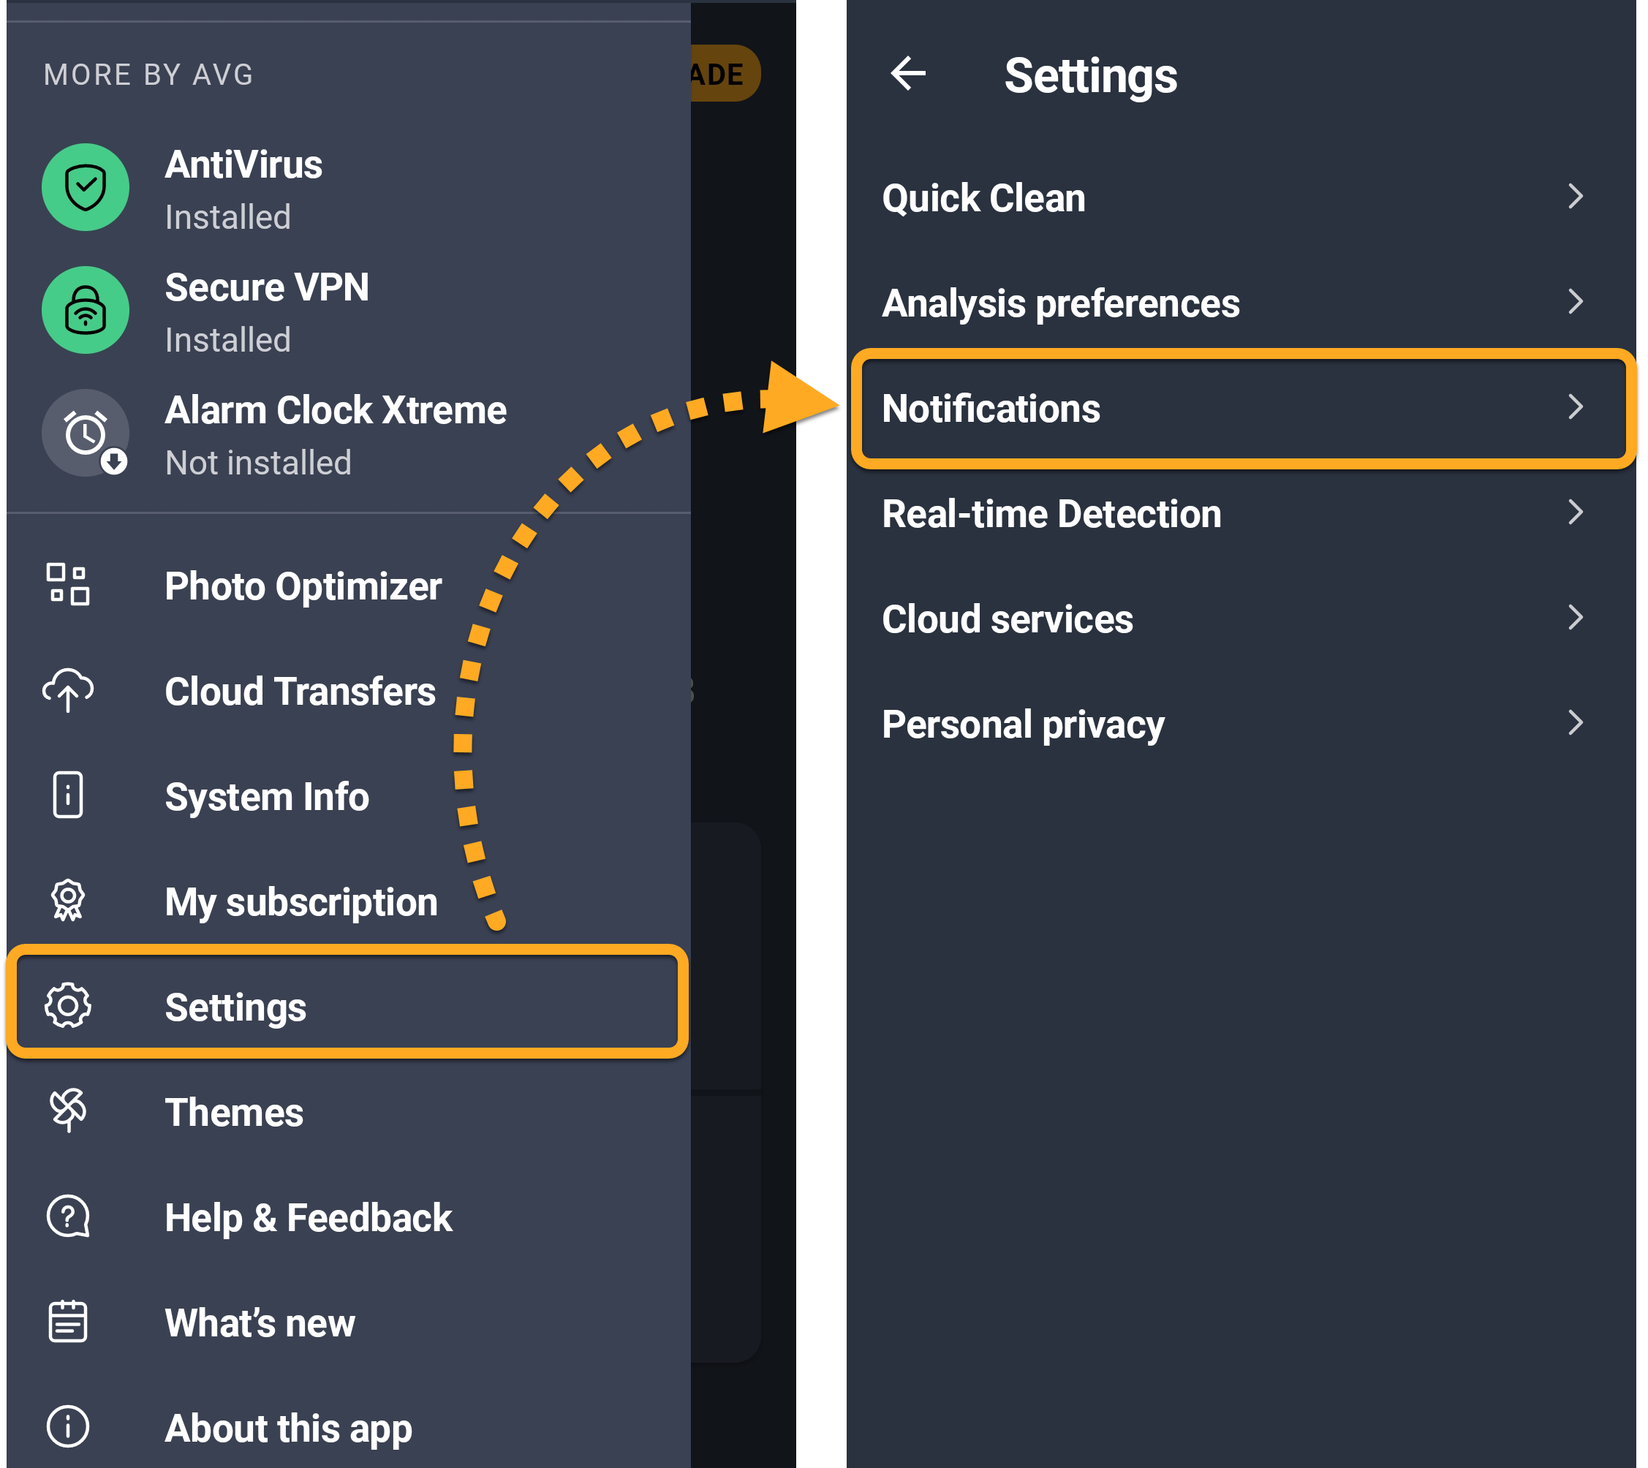Screen dimensions: 1648x1468
Task: Expand Quick Clean settings chevron
Action: point(1576,197)
